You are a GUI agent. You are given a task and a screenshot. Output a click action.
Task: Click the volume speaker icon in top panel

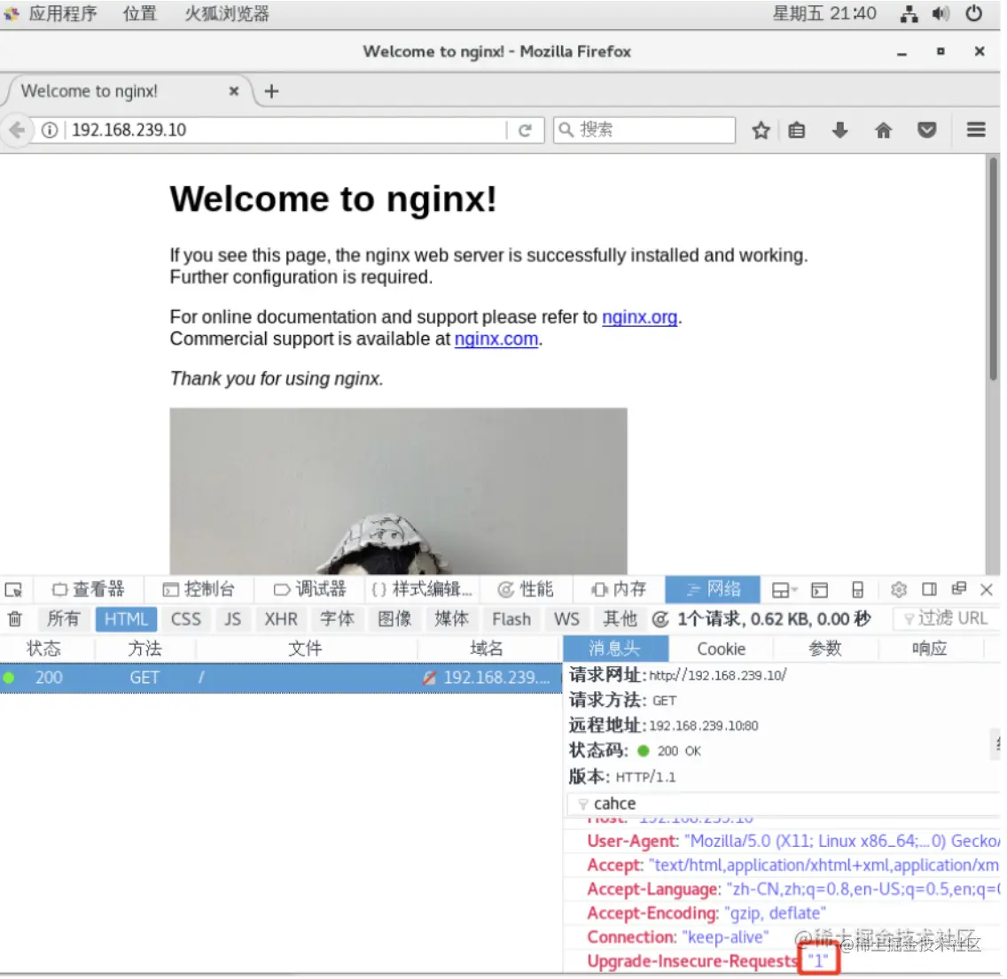click(941, 13)
